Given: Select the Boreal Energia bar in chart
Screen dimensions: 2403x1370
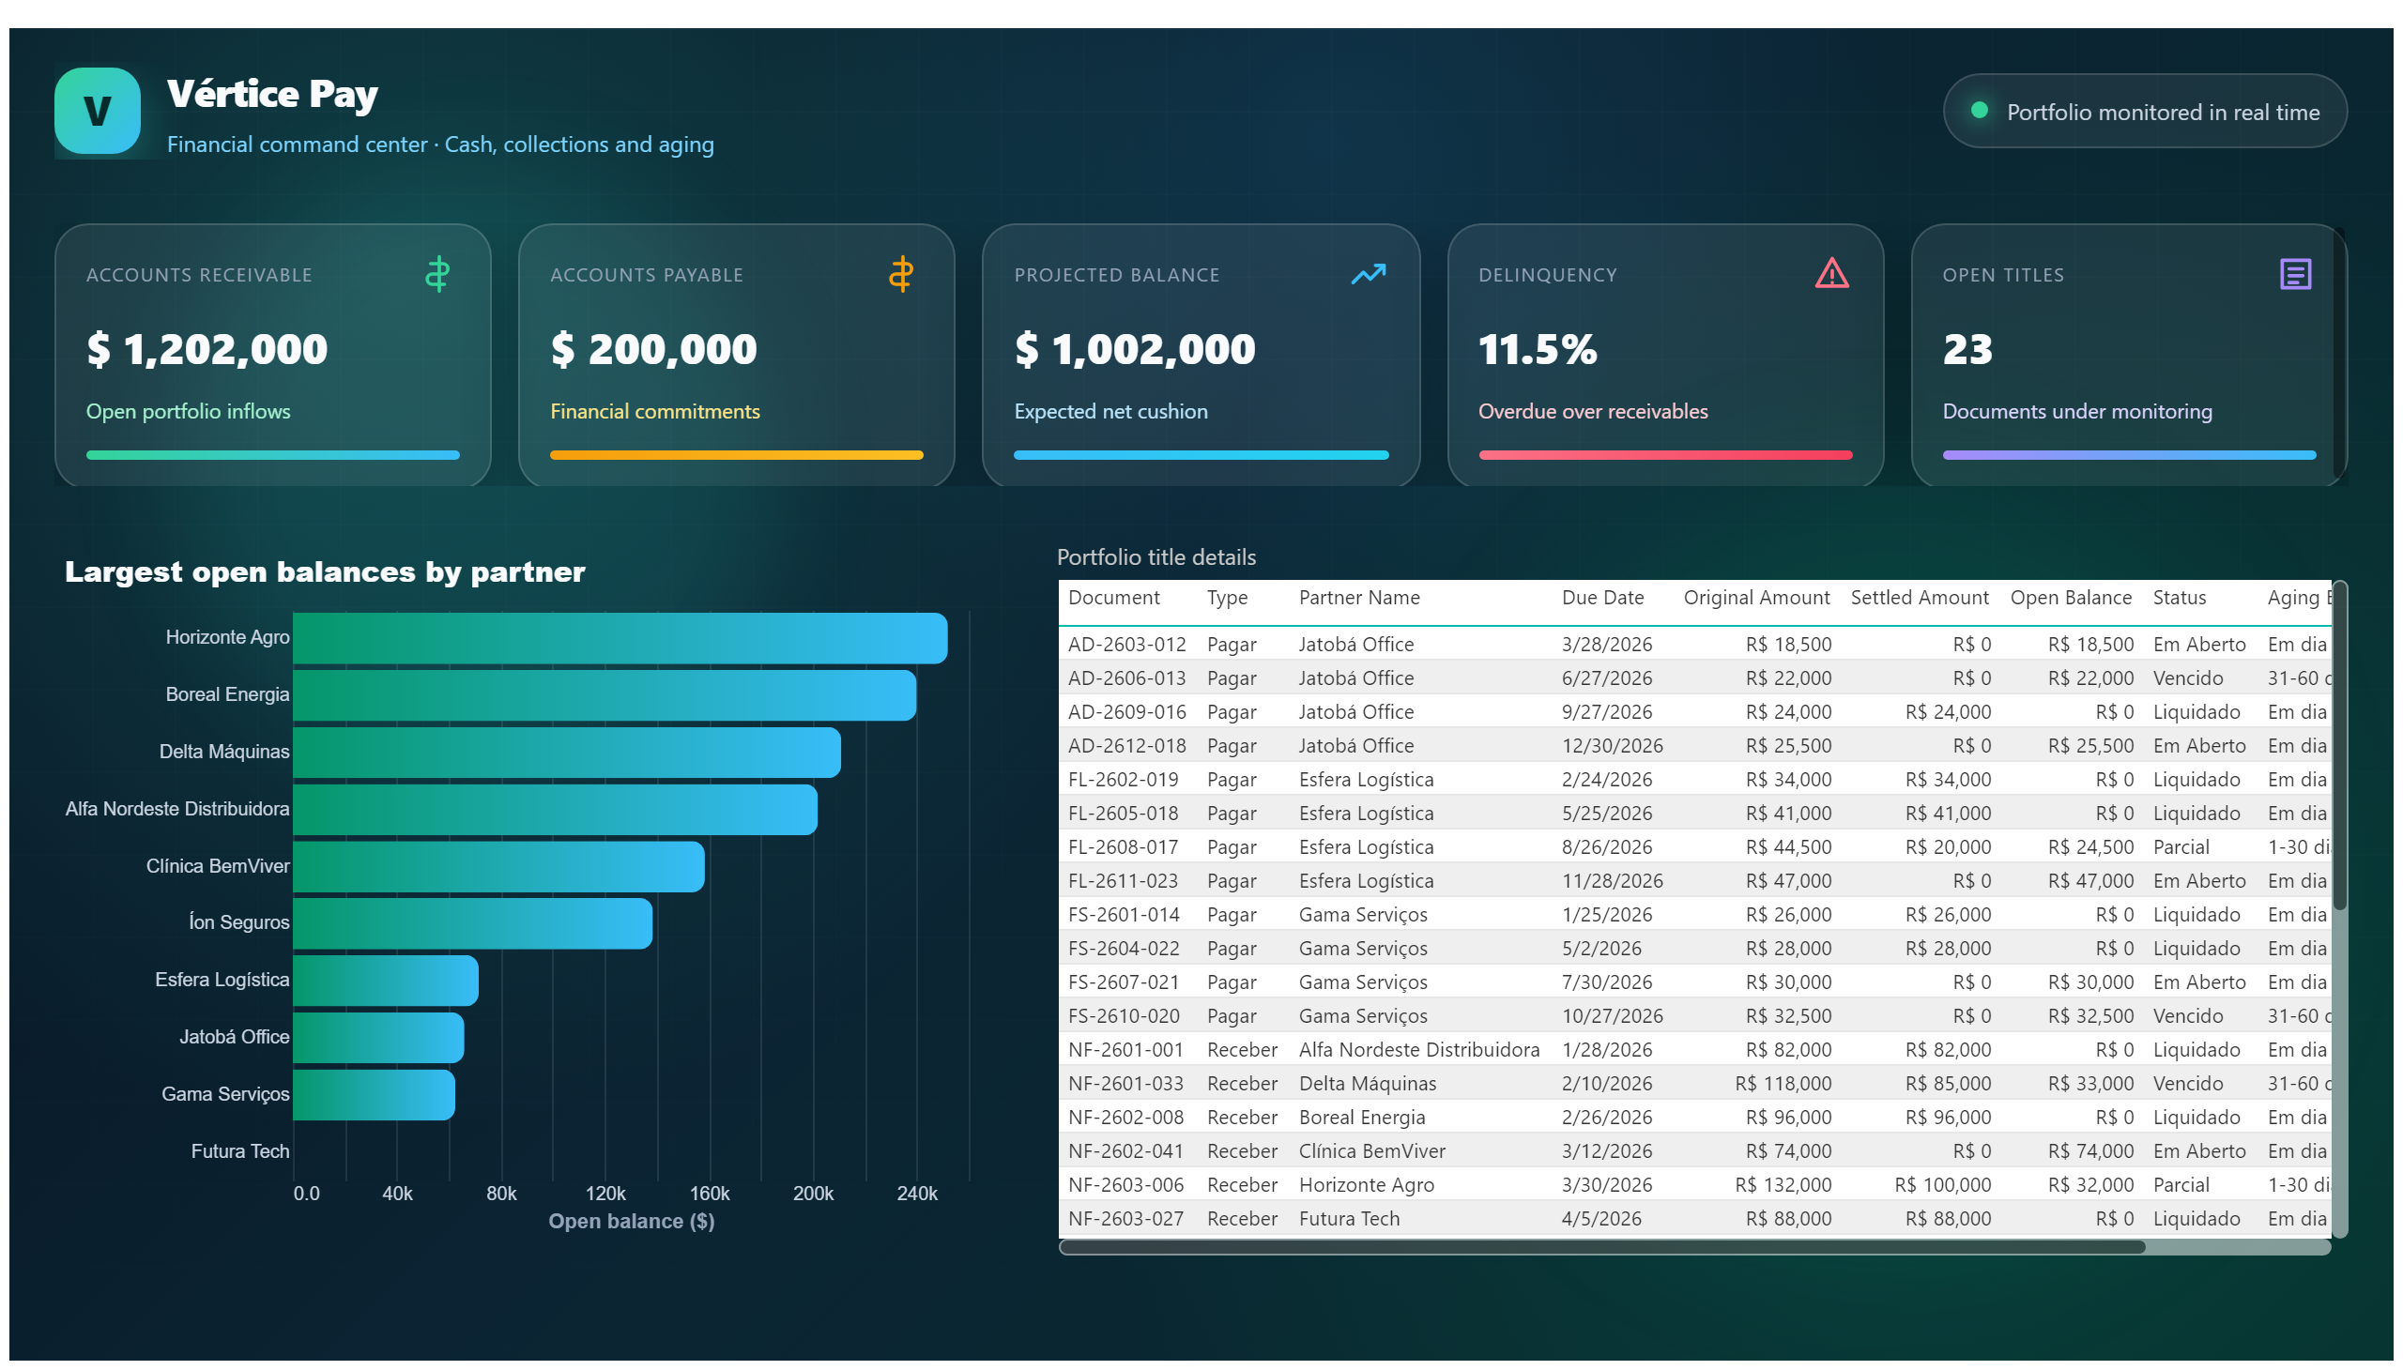Looking at the screenshot, I should (x=605, y=695).
